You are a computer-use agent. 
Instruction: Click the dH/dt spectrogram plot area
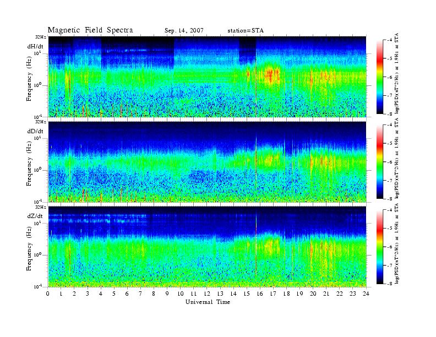207,77
